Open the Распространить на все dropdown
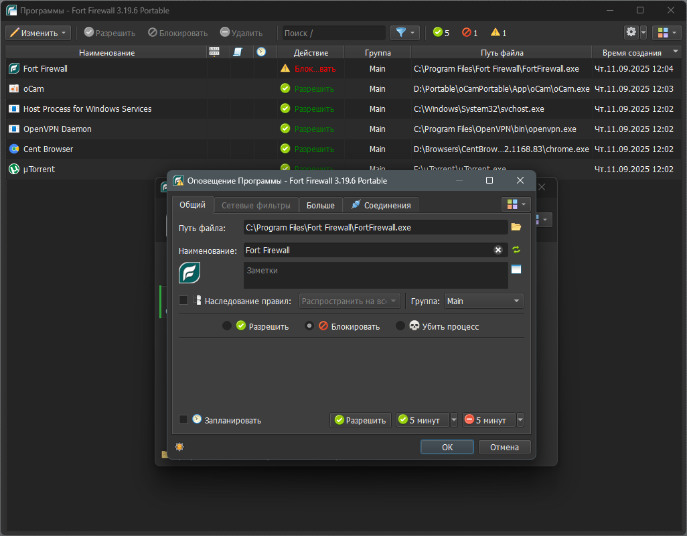The image size is (687, 536). (350, 301)
